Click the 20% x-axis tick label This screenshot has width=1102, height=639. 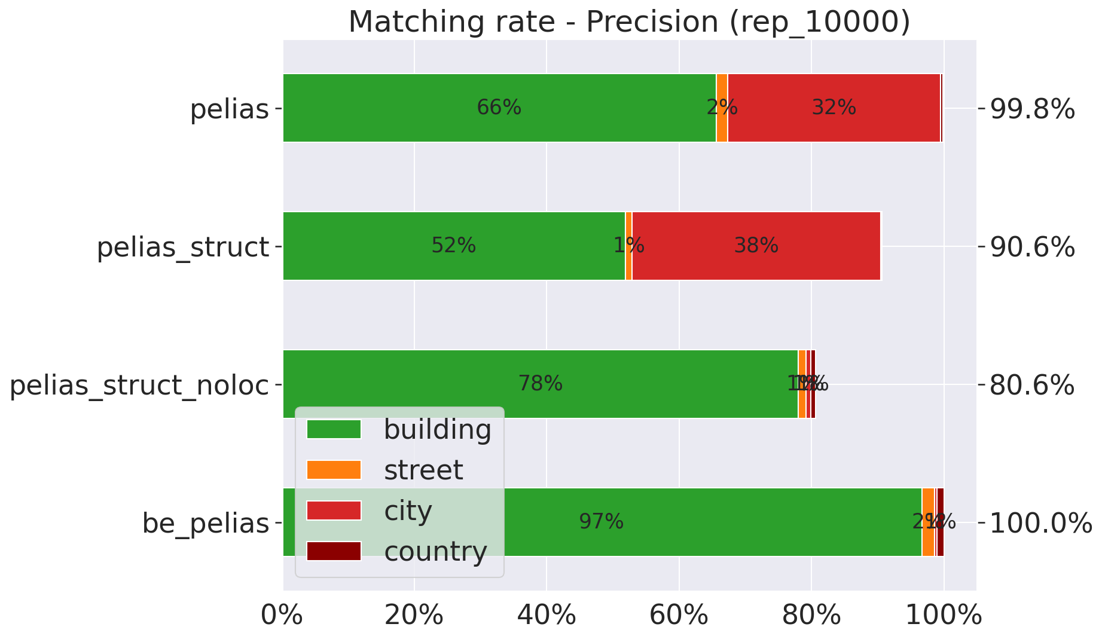[x=414, y=616]
